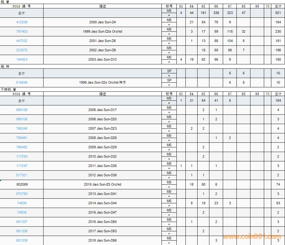Select the 223072 PCGS link
Screen dimensions: 285x245
coord(22,50)
